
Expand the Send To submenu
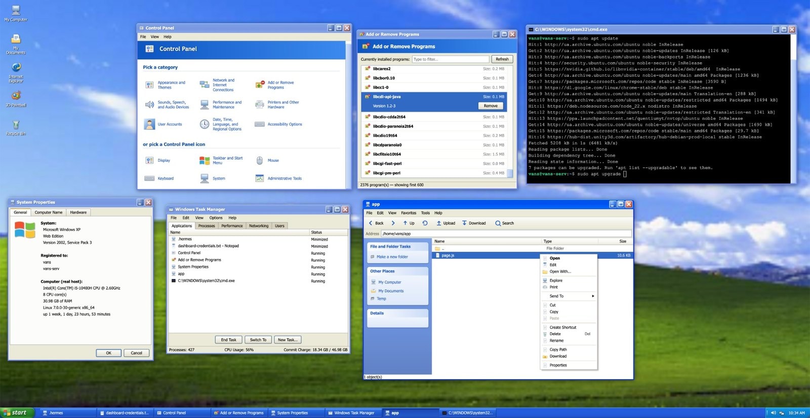(569, 296)
